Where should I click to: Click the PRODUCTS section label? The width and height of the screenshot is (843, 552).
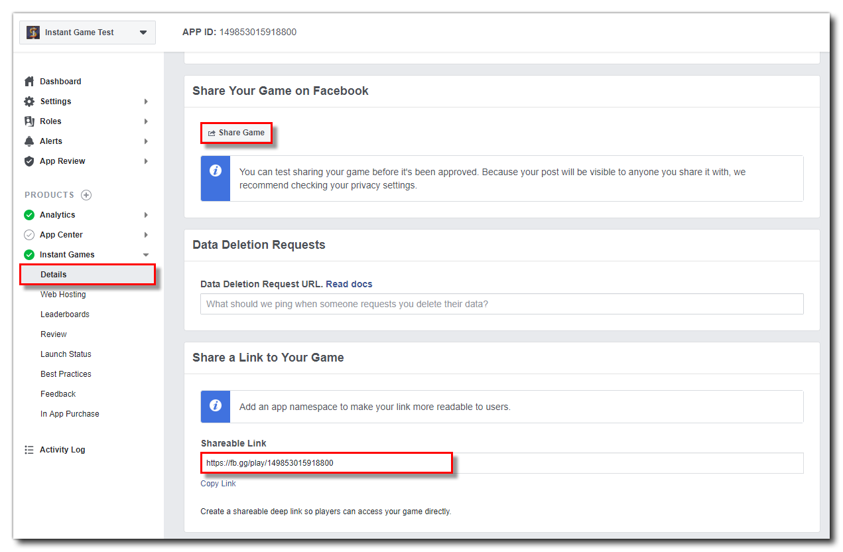tap(49, 195)
